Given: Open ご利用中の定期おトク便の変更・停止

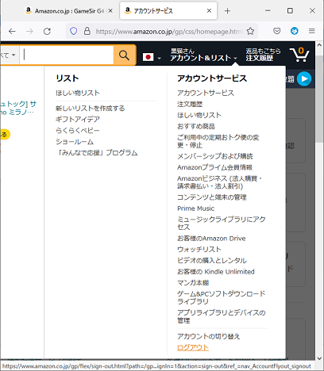Looking at the screenshot, I should [218, 141].
